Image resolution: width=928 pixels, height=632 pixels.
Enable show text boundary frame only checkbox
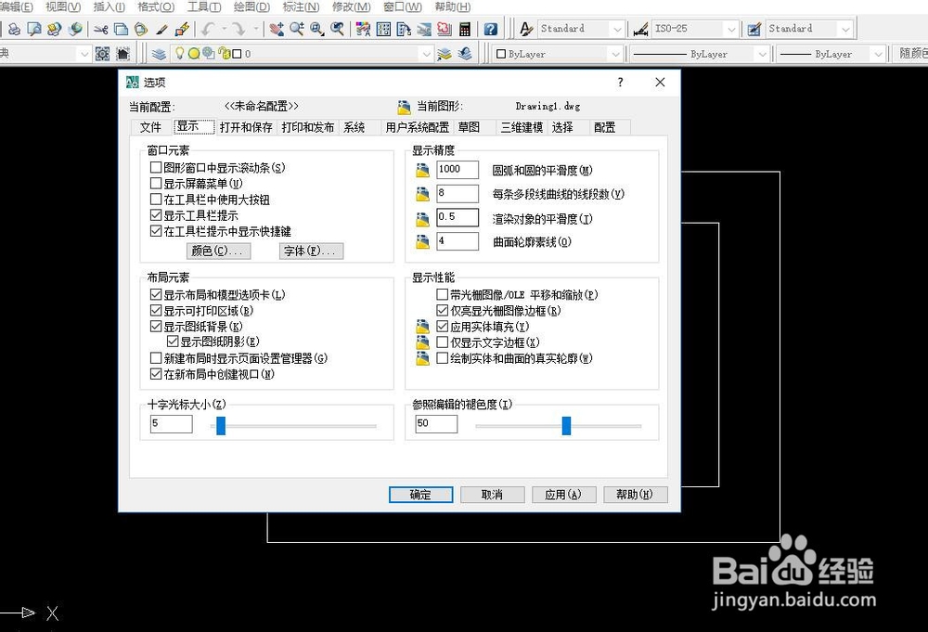click(442, 342)
